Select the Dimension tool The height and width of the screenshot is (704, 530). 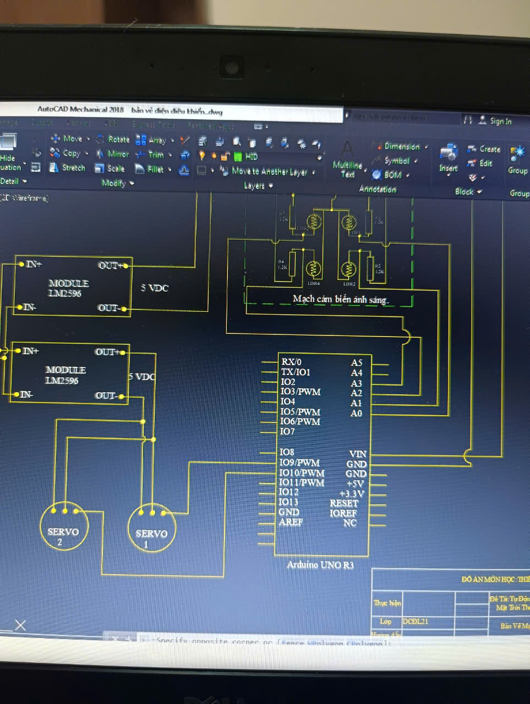tap(396, 146)
